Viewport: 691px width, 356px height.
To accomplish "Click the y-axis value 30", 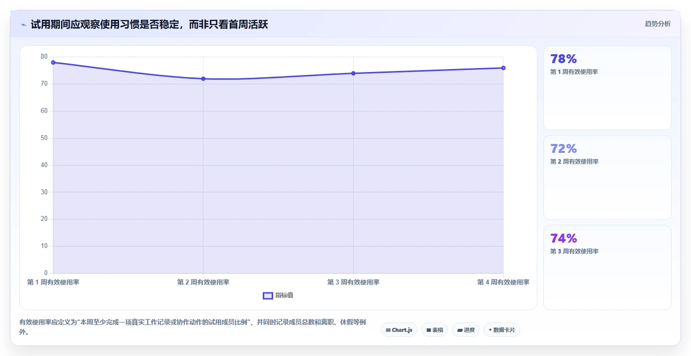I will tap(44, 192).
